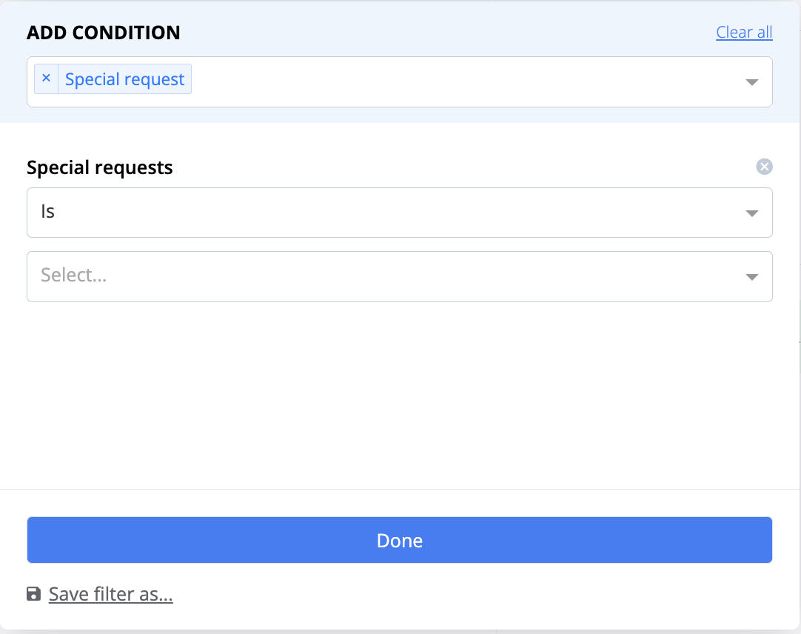
Task: Click the floppy disk save icon
Action: tap(34, 594)
